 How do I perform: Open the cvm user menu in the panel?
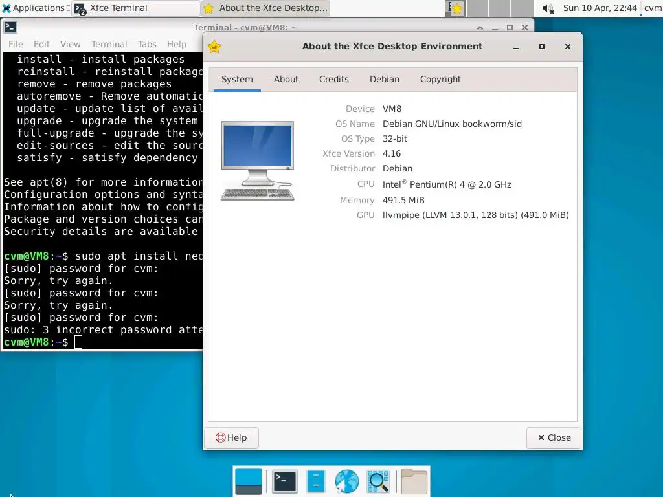[x=653, y=8]
